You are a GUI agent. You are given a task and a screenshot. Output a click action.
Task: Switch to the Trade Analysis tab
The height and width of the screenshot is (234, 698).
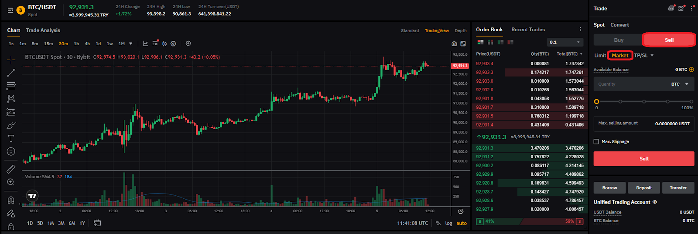click(43, 30)
